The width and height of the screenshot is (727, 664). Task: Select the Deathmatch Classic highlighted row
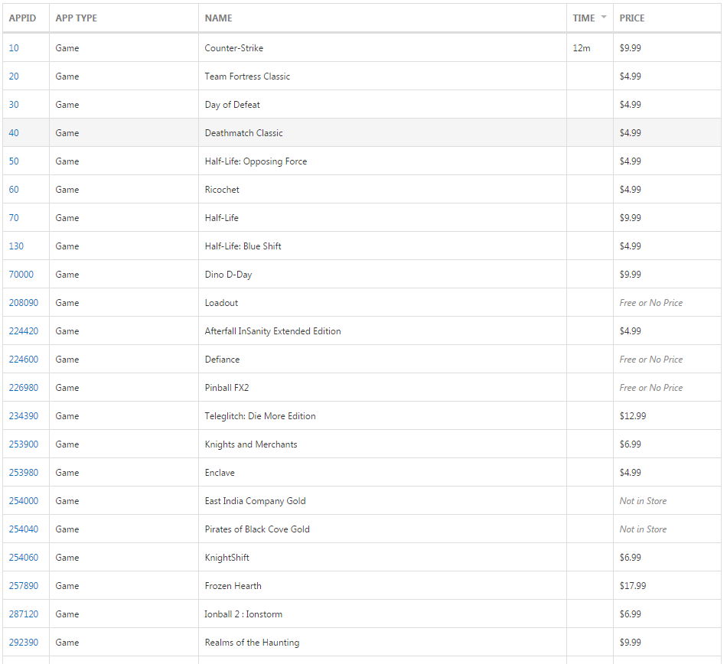(x=306, y=132)
